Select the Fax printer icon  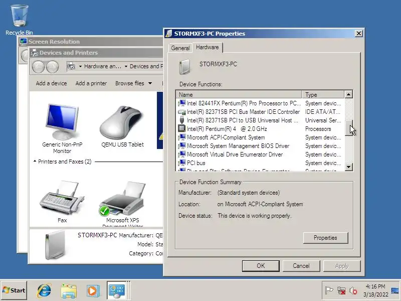pos(62,198)
